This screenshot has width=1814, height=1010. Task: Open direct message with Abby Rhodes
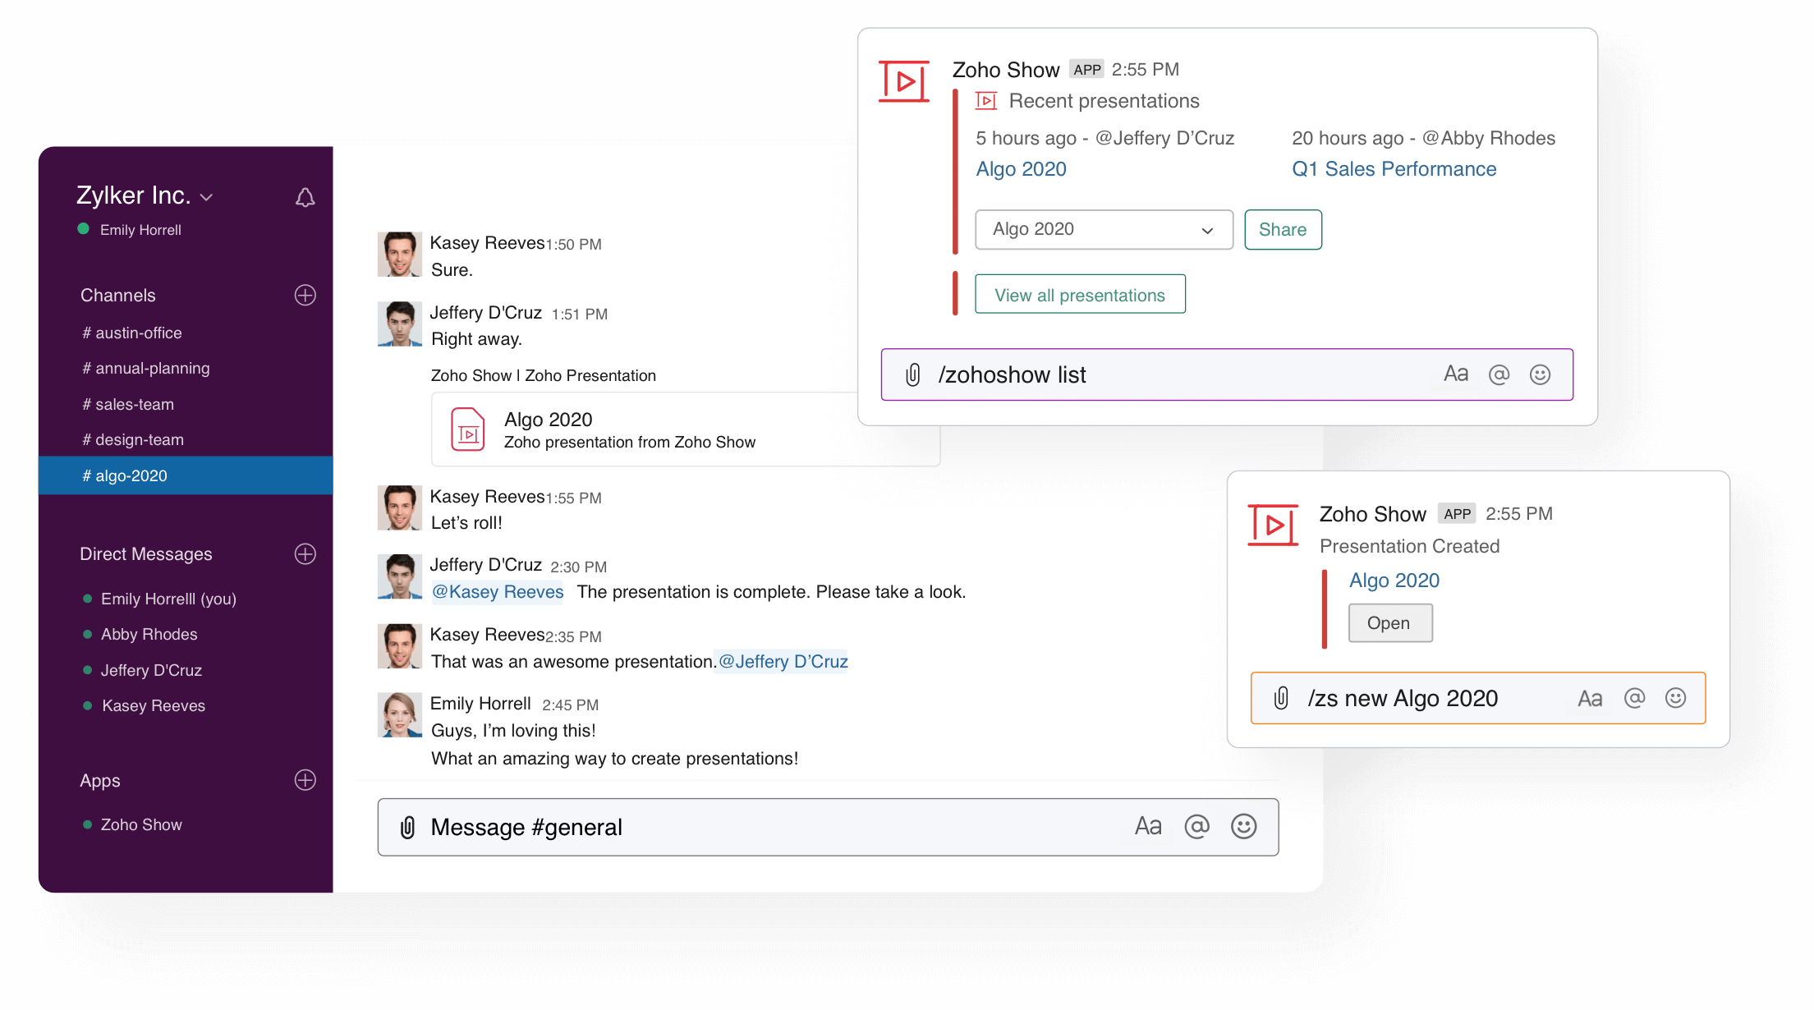149,634
